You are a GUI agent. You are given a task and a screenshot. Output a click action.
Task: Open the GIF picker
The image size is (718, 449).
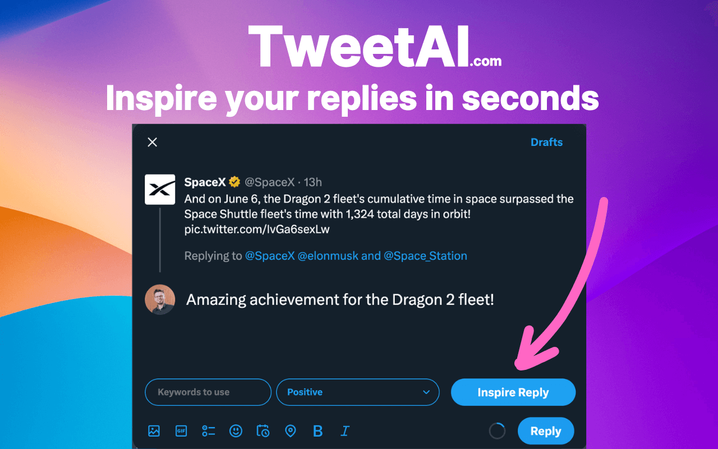(x=181, y=430)
